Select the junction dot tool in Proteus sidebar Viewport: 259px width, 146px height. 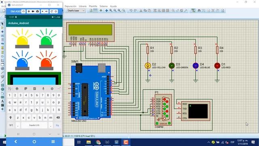click(x=2, y=32)
